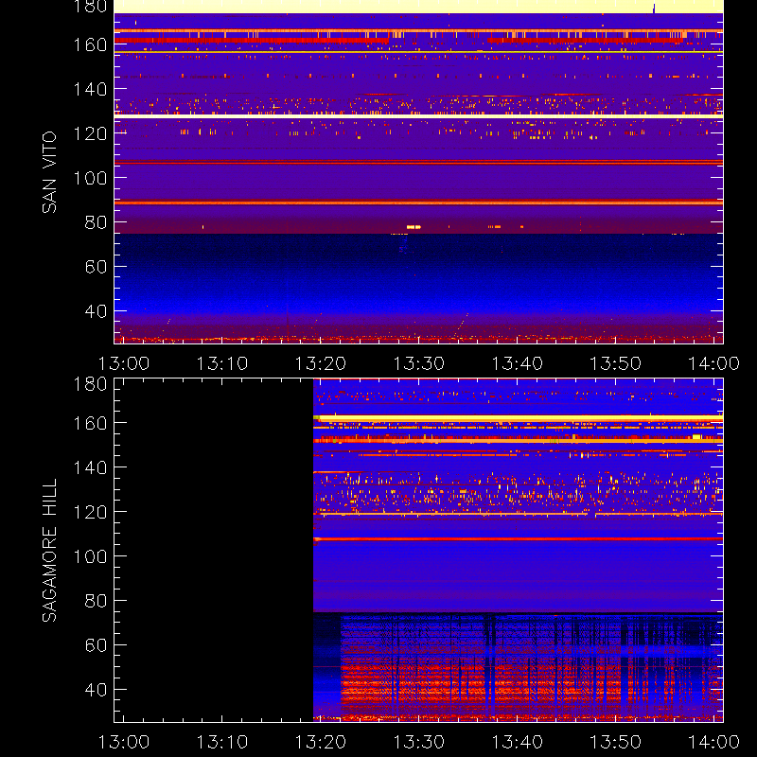757x757 pixels.
Task: Click the 80 label on Sagamore Hill axis
Action: tap(96, 601)
